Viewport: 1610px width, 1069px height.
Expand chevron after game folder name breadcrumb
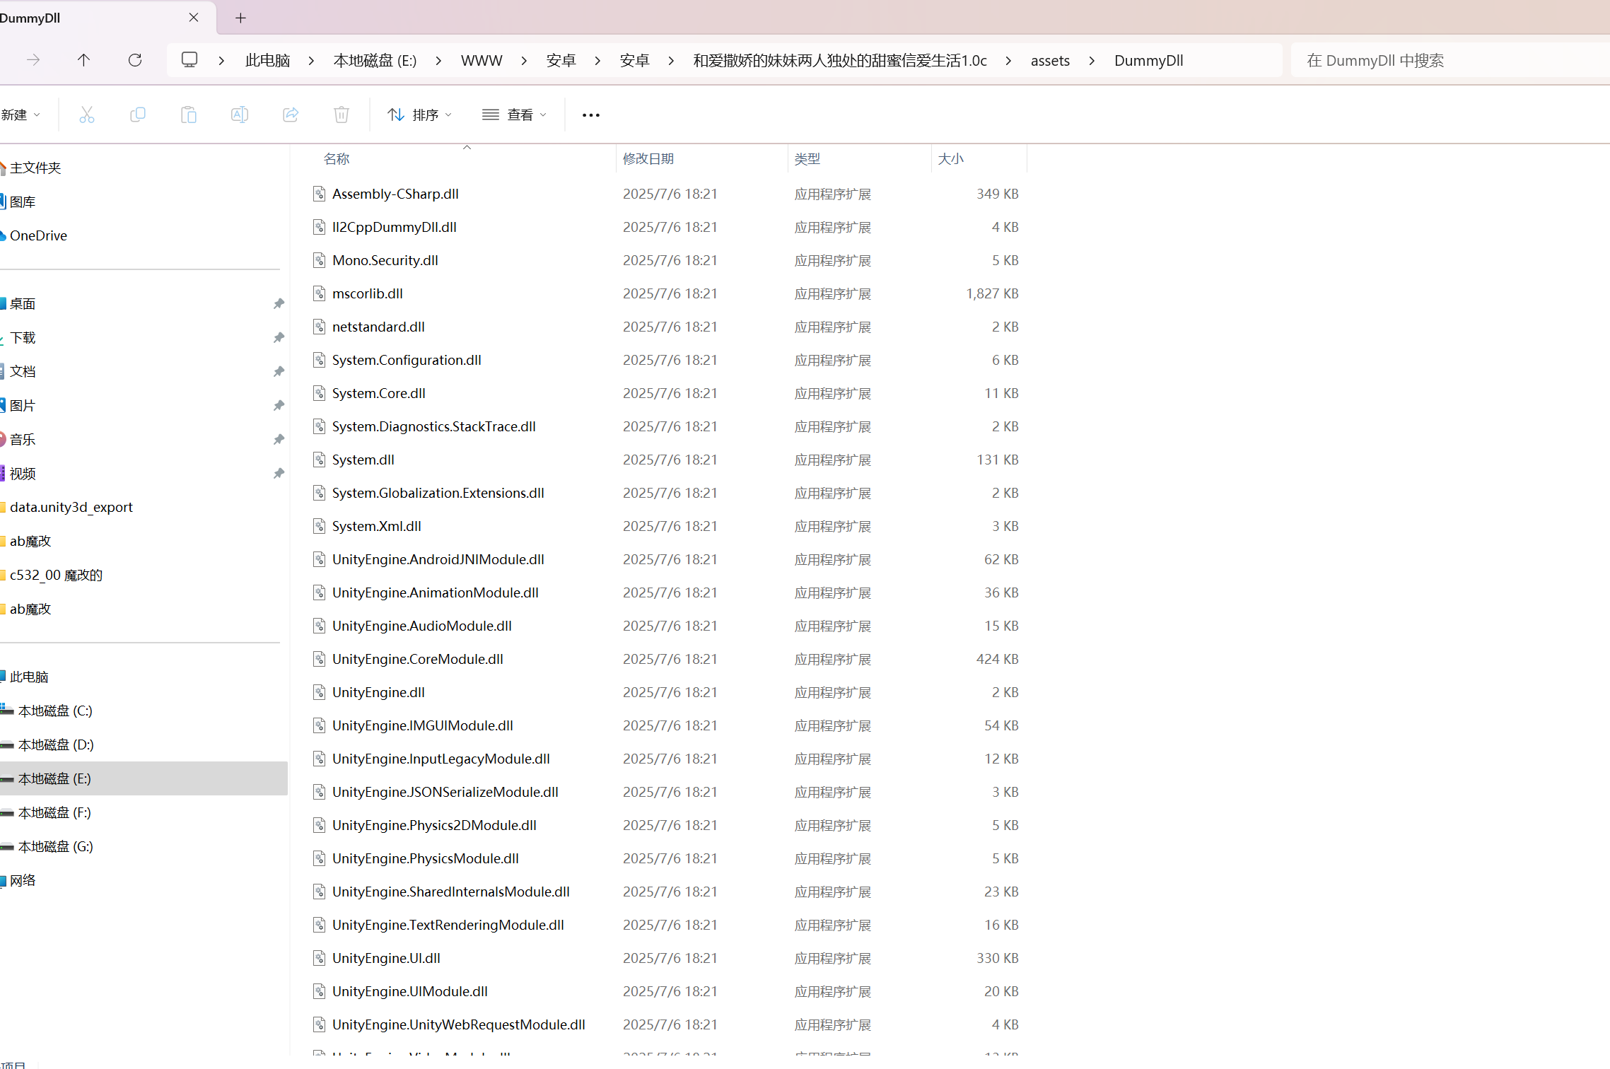click(x=1008, y=61)
